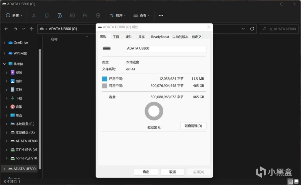This screenshot has height=185, width=301.
Task: Click the 500,088,963,072 字节 capacity value
Action: [x=167, y=97]
